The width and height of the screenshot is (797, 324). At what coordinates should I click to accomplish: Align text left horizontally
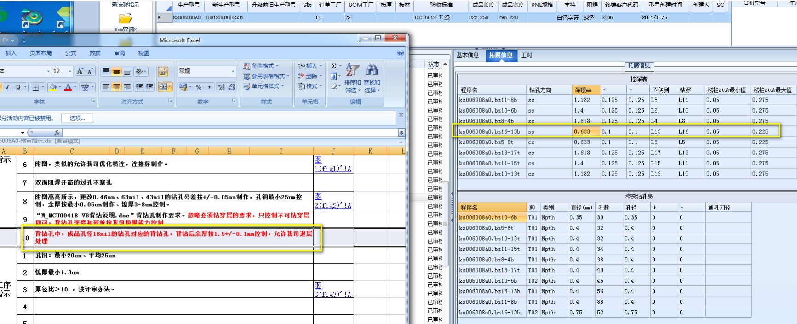[106, 86]
